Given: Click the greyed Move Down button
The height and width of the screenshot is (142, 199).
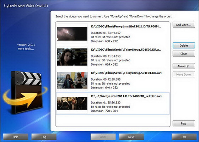Looking at the screenshot, I should (x=184, y=75).
